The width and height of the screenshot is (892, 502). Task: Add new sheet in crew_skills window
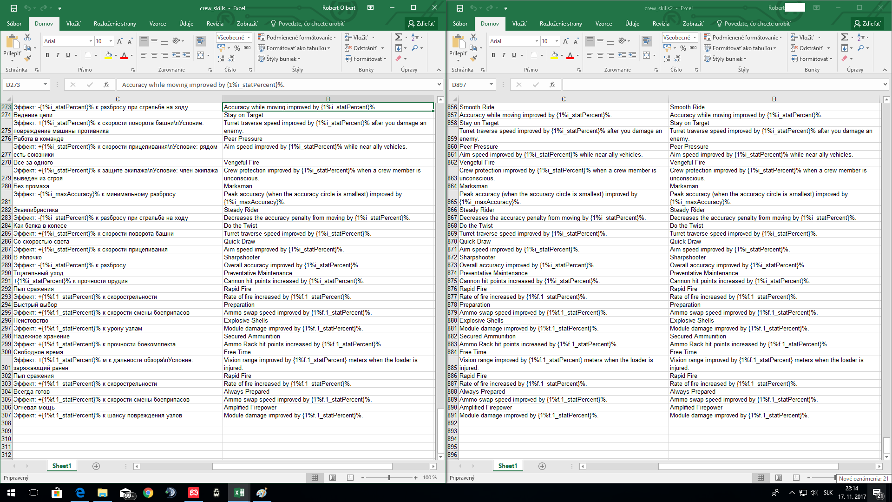pyautogui.click(x=96, y=466)
